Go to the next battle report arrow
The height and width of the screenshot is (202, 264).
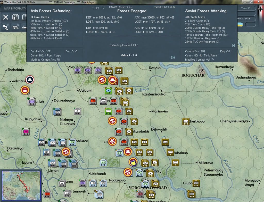[x=104, y=8]
